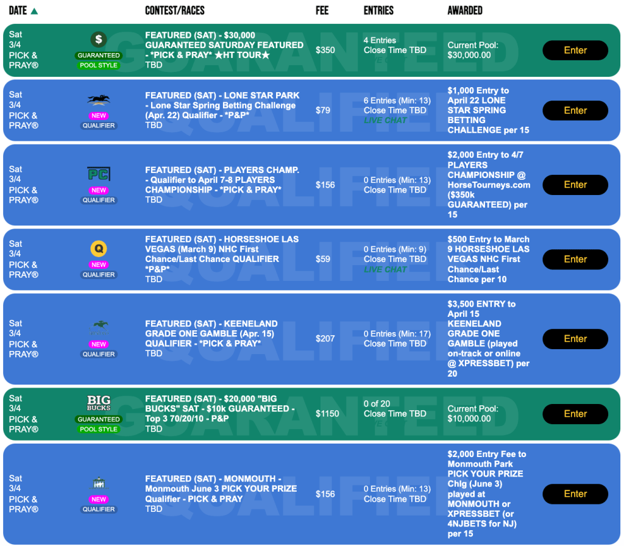Viewport: 624px width, 546px height.
Task: Click the Monmouth Park building logo
Action: [x=99, y=483]
